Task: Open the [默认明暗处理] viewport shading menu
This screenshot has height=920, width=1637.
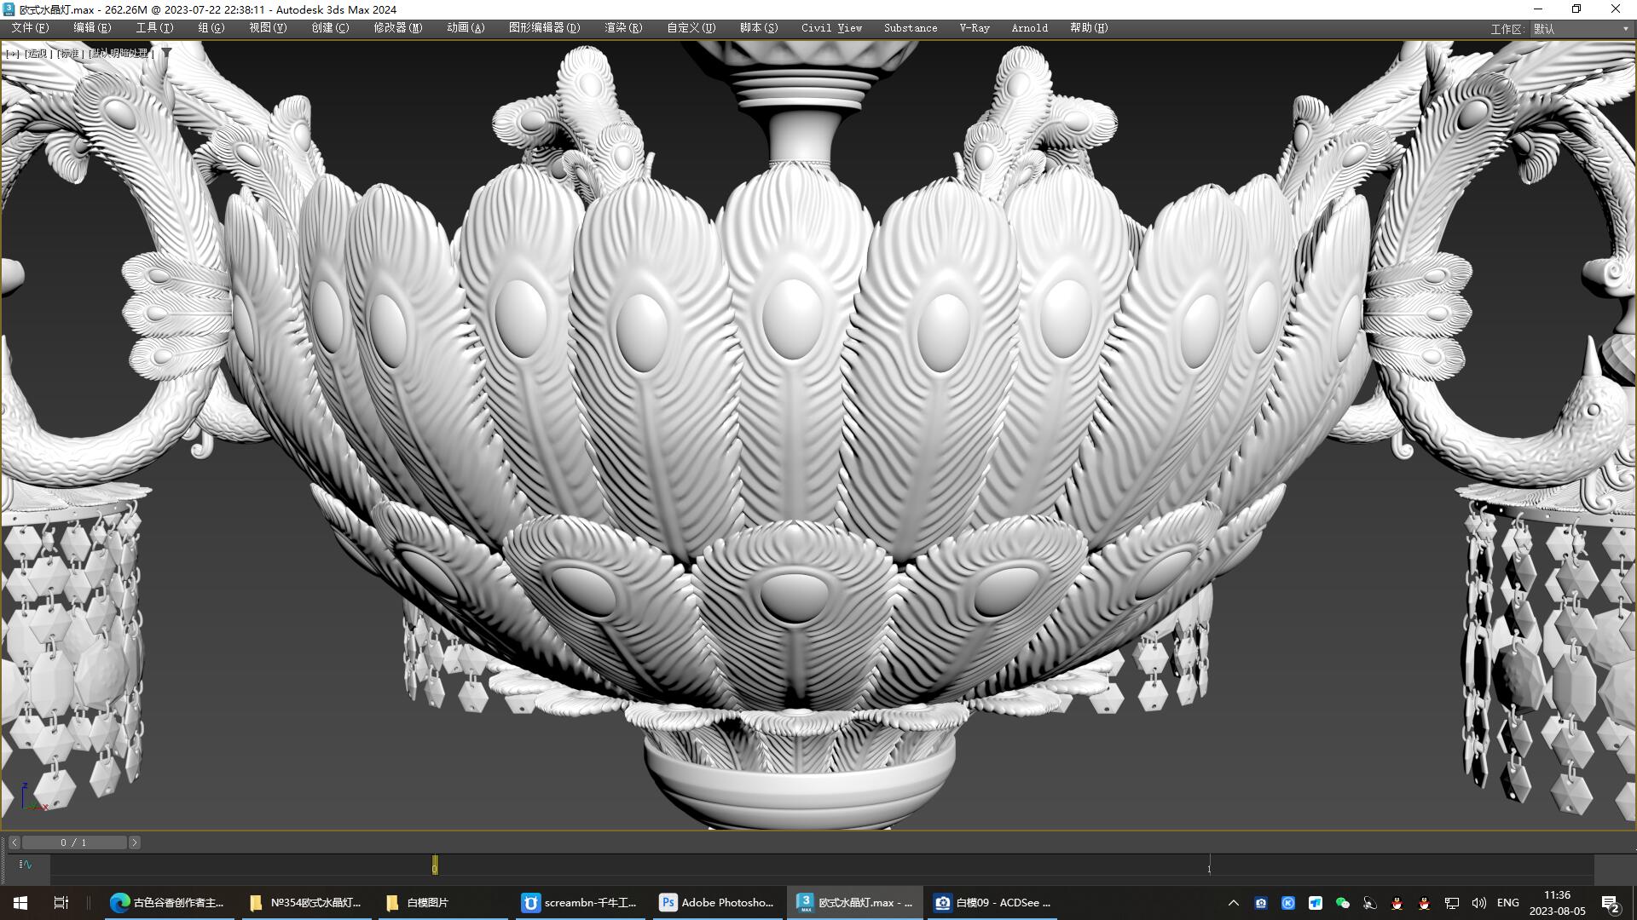Action: (x=119, y=53)
